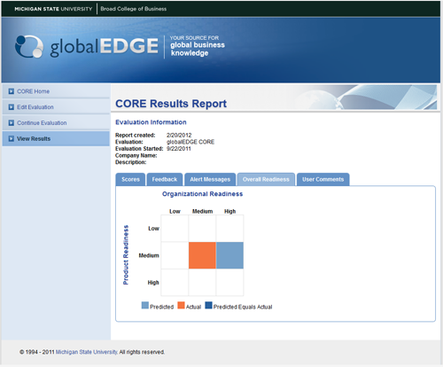
Task: Open the User Comments tab
Action: pyautogui.click(x=323, y=179)
